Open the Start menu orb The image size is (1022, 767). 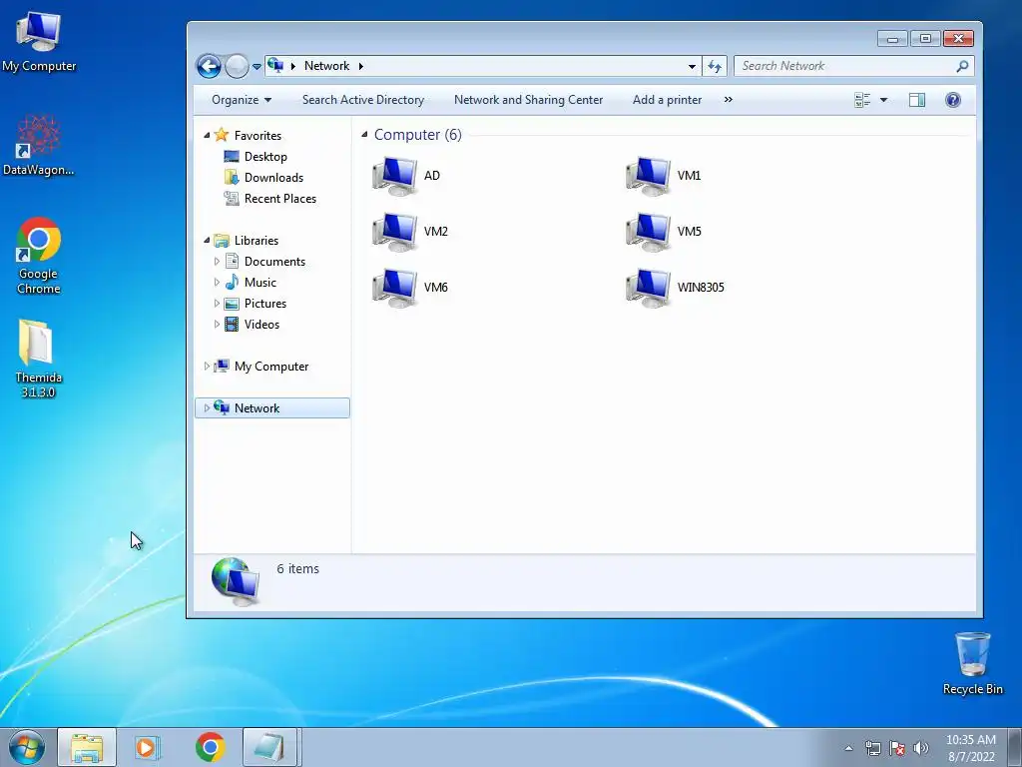[x=26, y=747]
